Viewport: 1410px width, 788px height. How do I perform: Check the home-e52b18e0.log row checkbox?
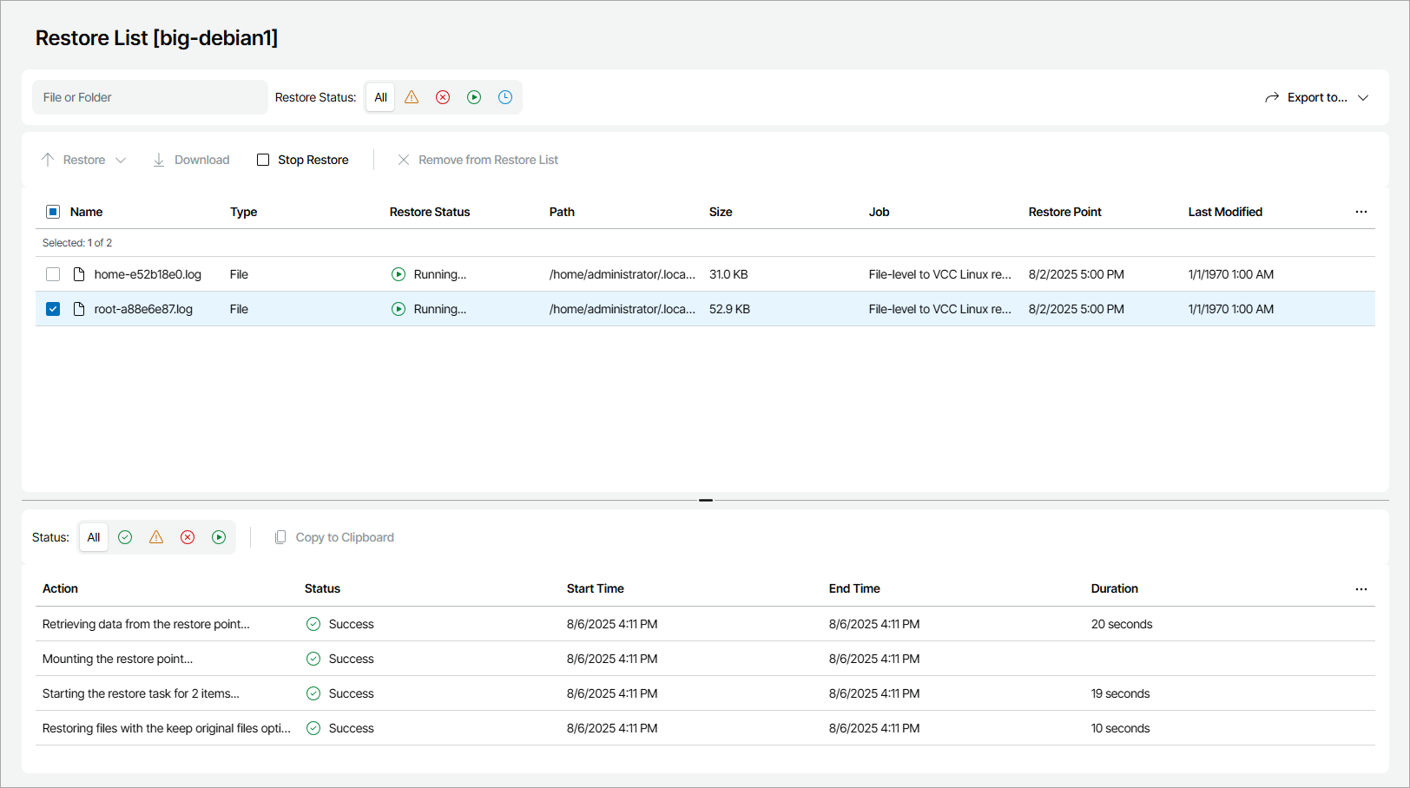click(53, 274)
